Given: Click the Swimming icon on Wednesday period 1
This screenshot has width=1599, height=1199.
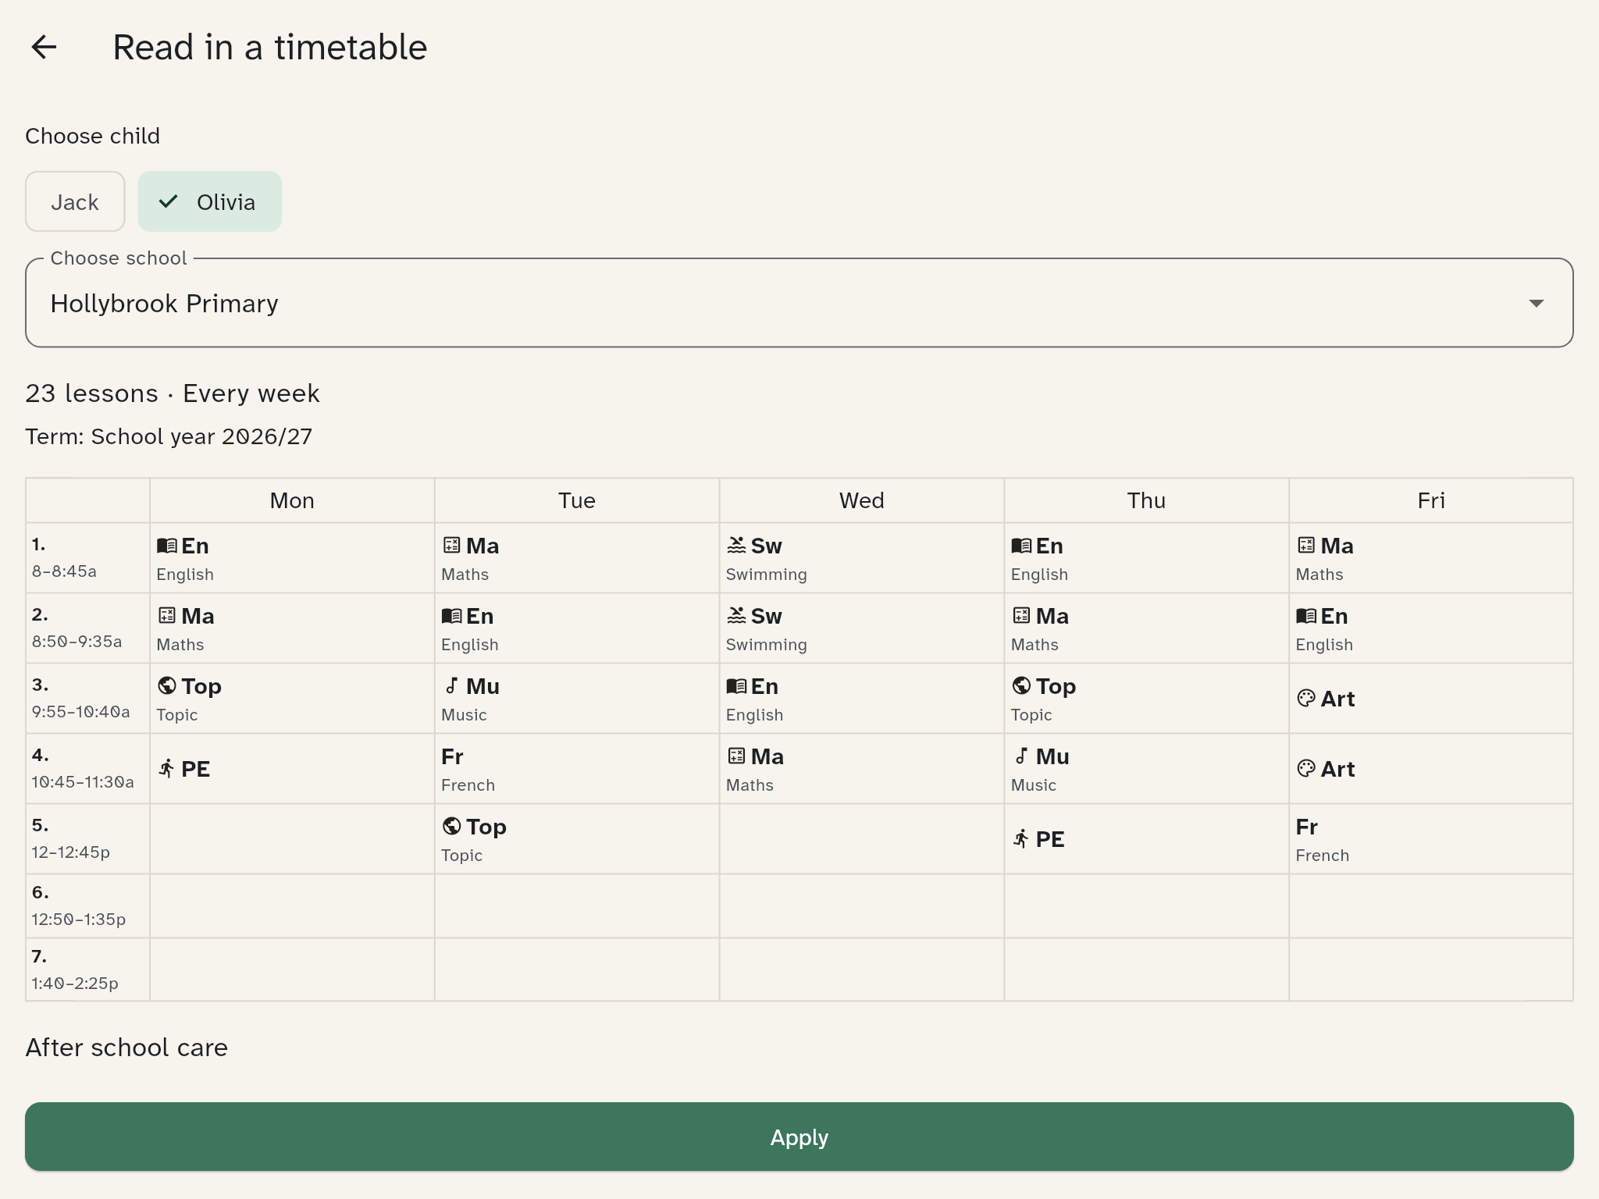Looking at the screenshot, I should [x=736, y=545].
